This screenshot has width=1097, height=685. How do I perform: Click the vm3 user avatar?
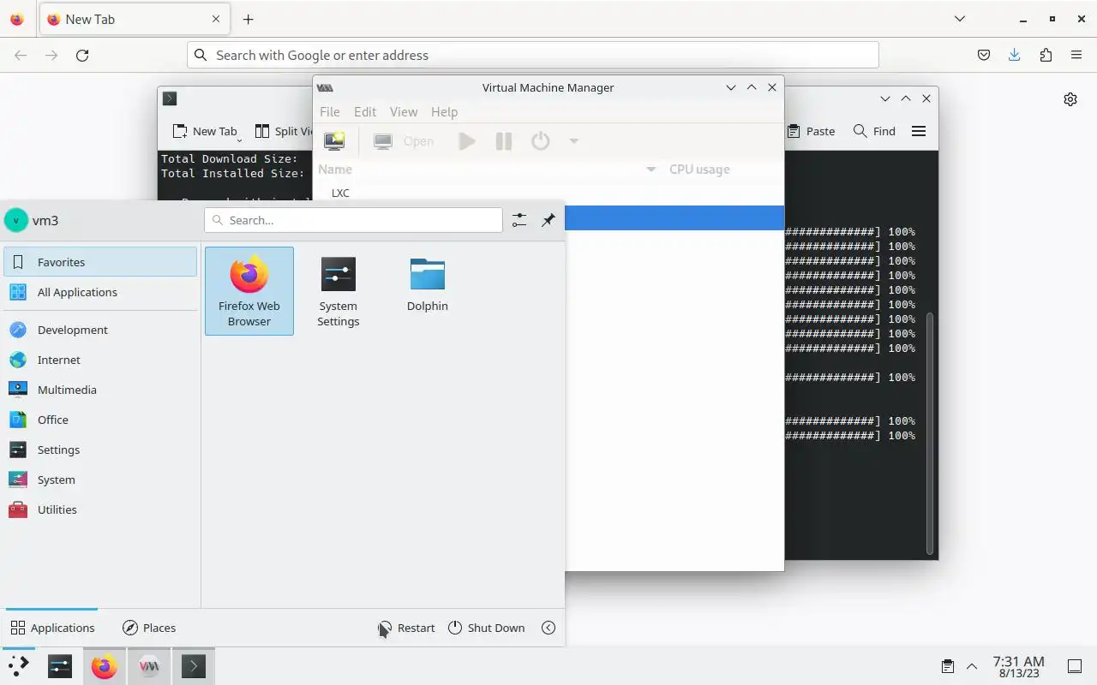click(15, 220)
